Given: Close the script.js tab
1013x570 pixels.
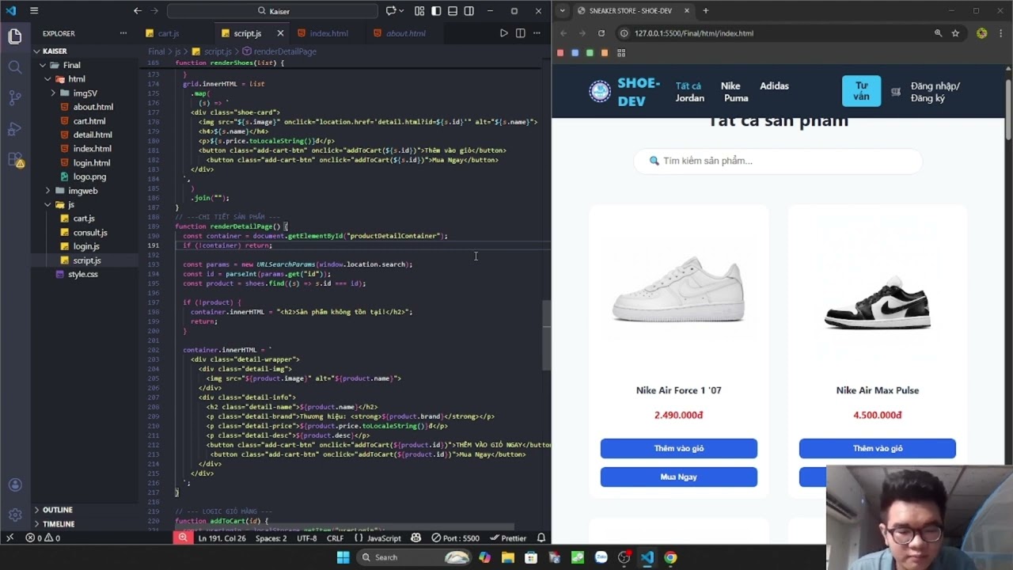Looking at the screenshot, I should 280,33.
